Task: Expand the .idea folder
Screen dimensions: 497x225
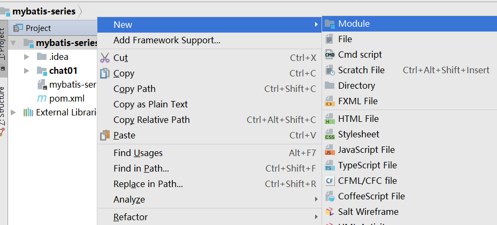Action: (27, 57)
